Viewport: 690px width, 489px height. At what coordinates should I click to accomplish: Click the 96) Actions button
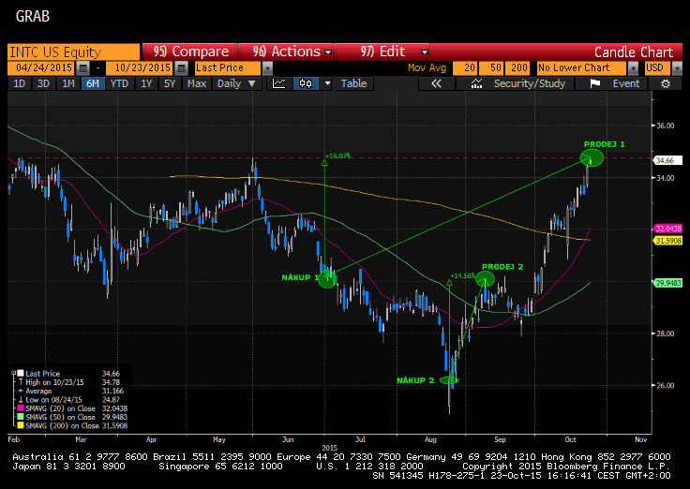pyautogui.click(x=287, y=52)
